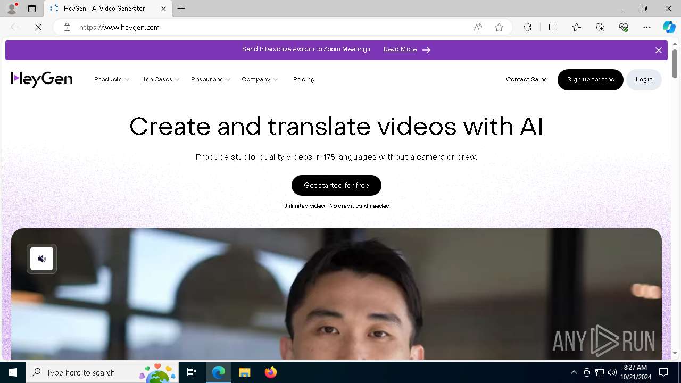Image resolution: width=681 pixels, height=383 pixels.
Task: Click the Login button
Action: click(x=644, y=80)
